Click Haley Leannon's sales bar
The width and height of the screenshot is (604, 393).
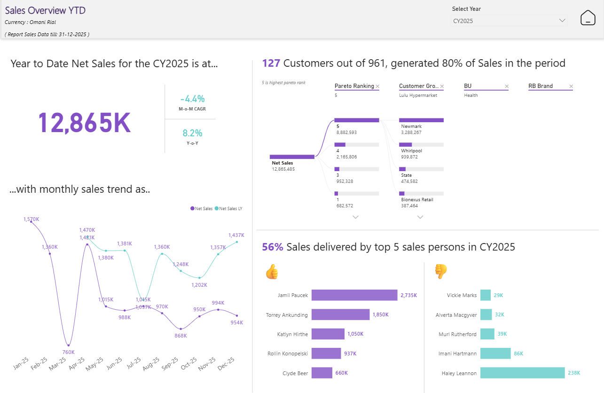click(522, 373)
